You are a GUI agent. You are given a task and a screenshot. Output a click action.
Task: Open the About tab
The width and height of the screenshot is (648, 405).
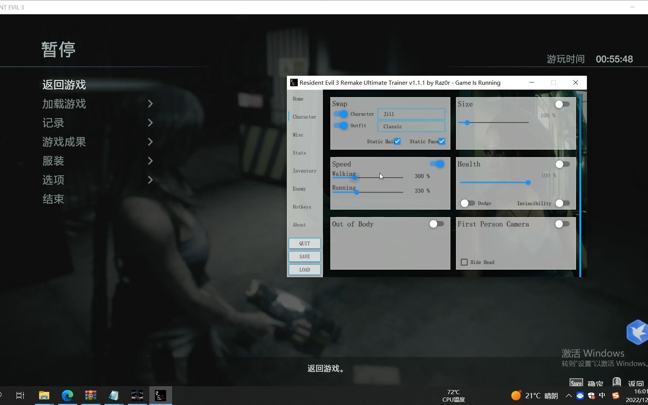[299, 225]
